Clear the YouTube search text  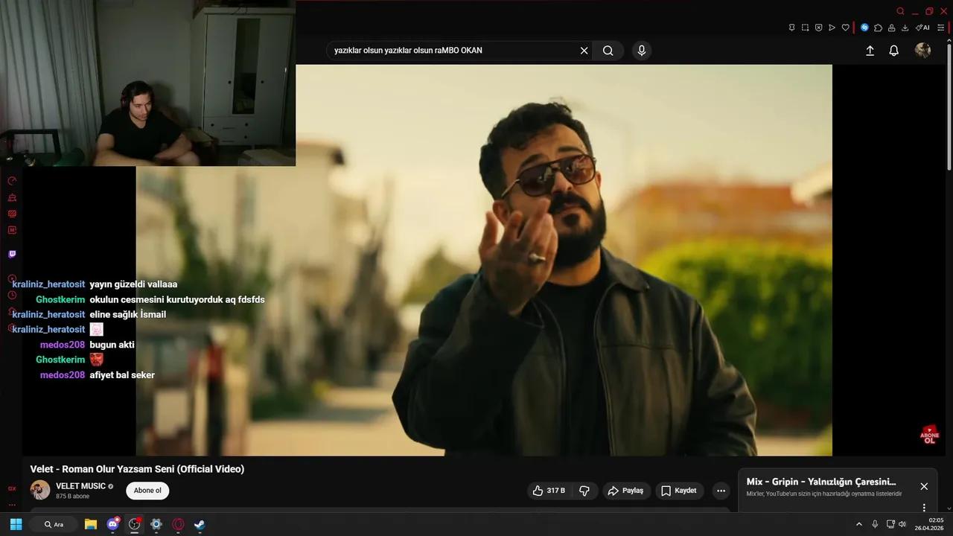pos(584,51)
